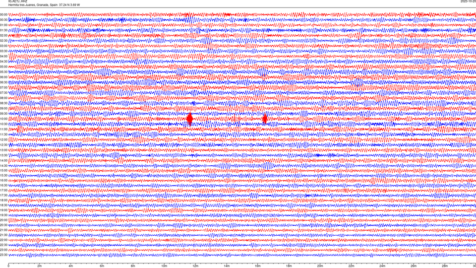Click the 00:30 trace time label
The width and height of the screenshot is (476, 268).
tap(3, 20)
